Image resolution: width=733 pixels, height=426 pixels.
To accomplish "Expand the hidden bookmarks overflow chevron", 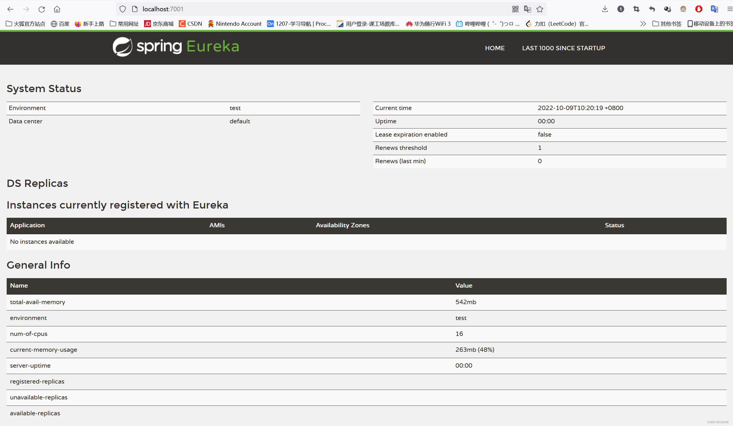I will 643,24.
